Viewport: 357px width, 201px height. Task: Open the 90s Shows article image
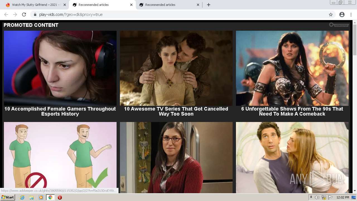click(x=292, y=68)
